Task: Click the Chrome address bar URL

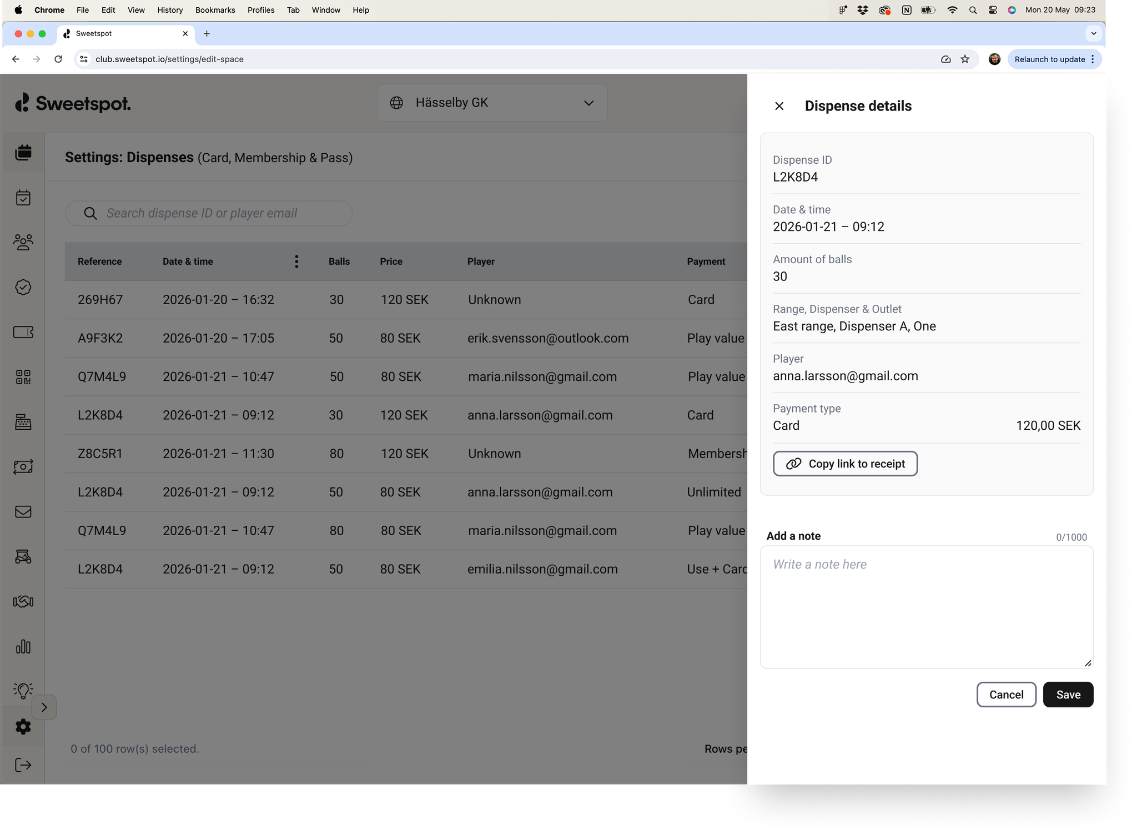Action: (x=169, y=59)
